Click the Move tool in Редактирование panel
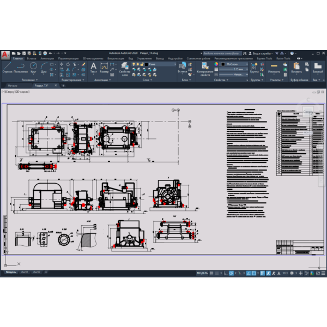Screen dimensions: 327x327 click(x=62, y=64)
